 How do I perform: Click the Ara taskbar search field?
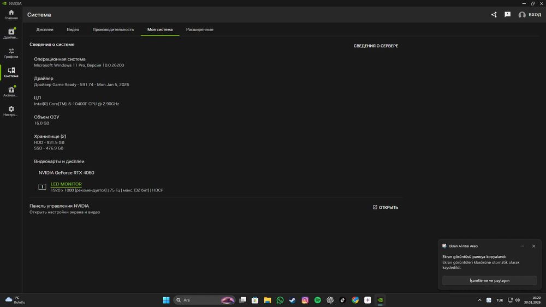tap(204, 300)
